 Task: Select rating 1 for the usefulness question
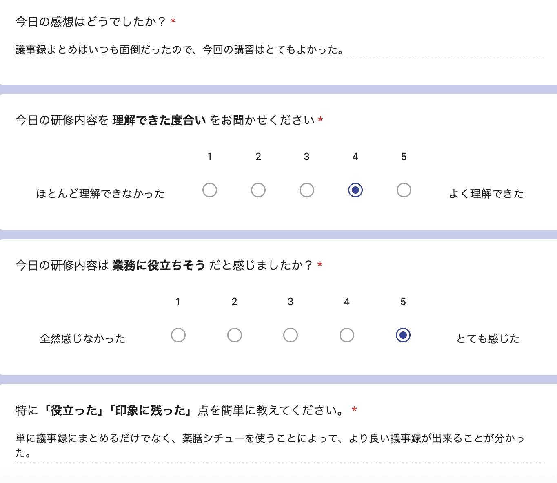pyautogui.click(x=178, y=335)
